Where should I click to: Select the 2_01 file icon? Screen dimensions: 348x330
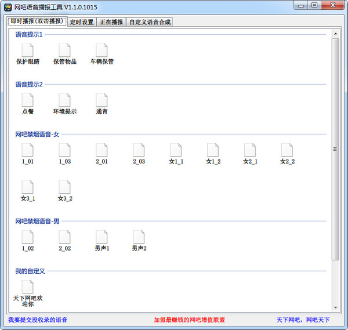point(101,150)
